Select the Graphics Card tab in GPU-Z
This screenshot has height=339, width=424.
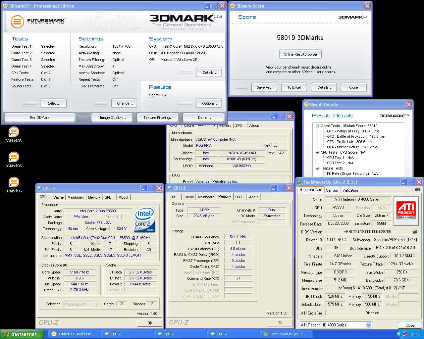(x=311, y=190)
